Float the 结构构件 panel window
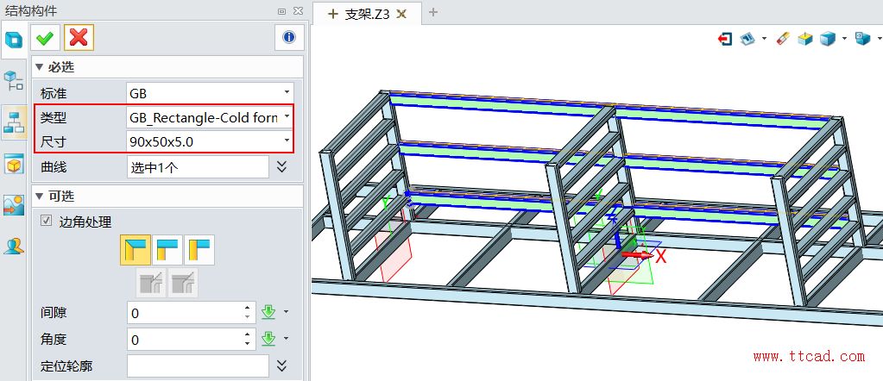The width and height of the screenshot is (883, 381). click(x=281, y=10)
